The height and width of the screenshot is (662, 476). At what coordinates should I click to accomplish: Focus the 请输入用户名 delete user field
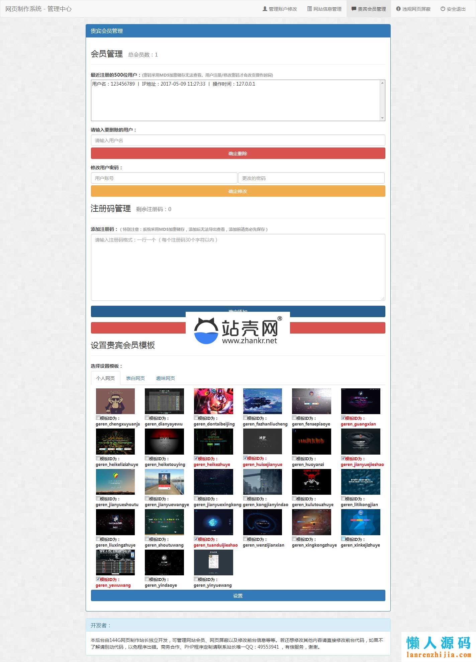point(238,140)
